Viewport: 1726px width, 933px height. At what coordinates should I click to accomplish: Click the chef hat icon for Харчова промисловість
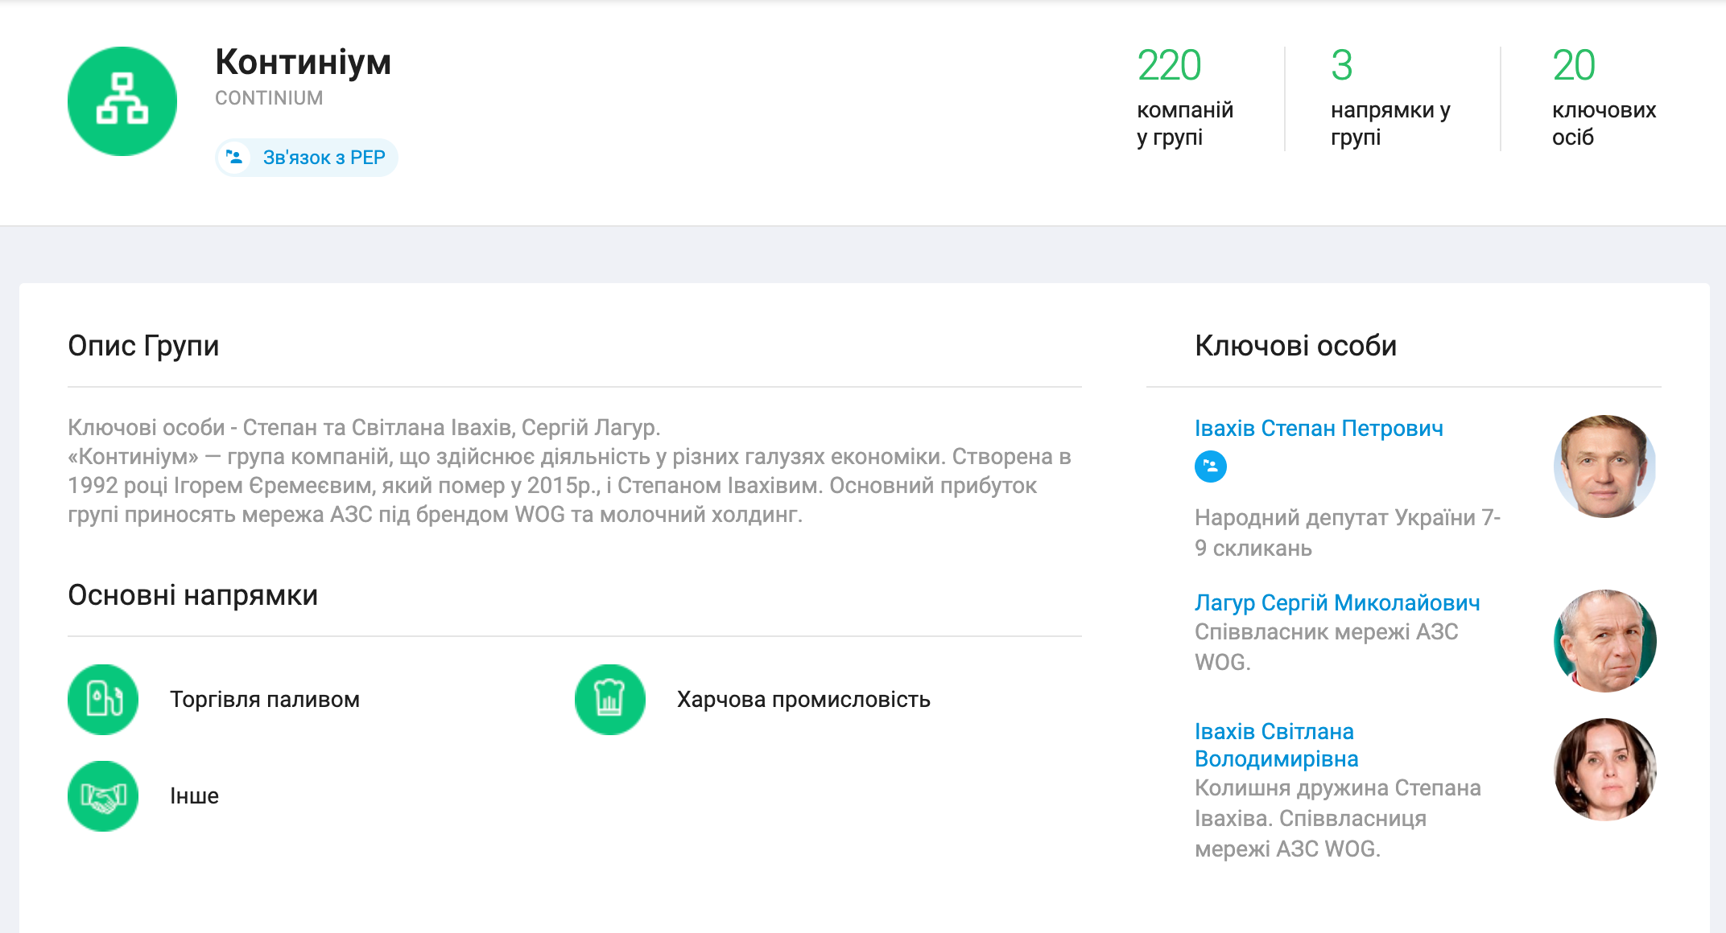pos(609,699)
